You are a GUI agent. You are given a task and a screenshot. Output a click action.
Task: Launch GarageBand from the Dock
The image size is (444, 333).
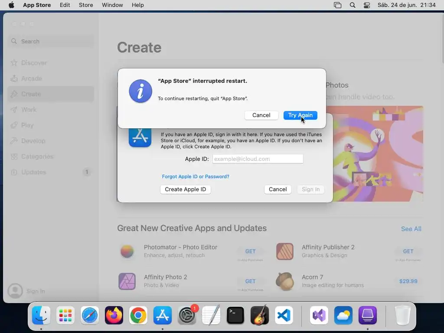click(x=260, y=315)
